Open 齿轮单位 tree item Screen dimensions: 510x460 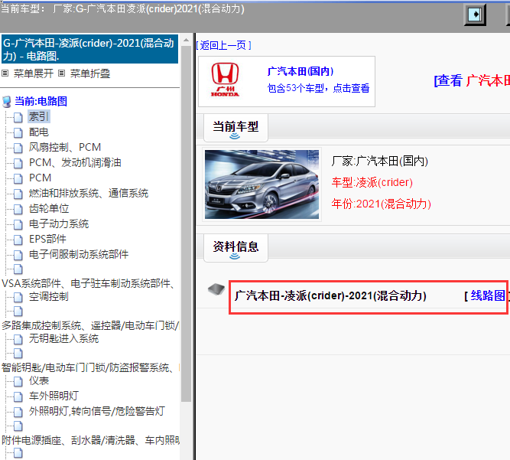click(x=49, y=208)
